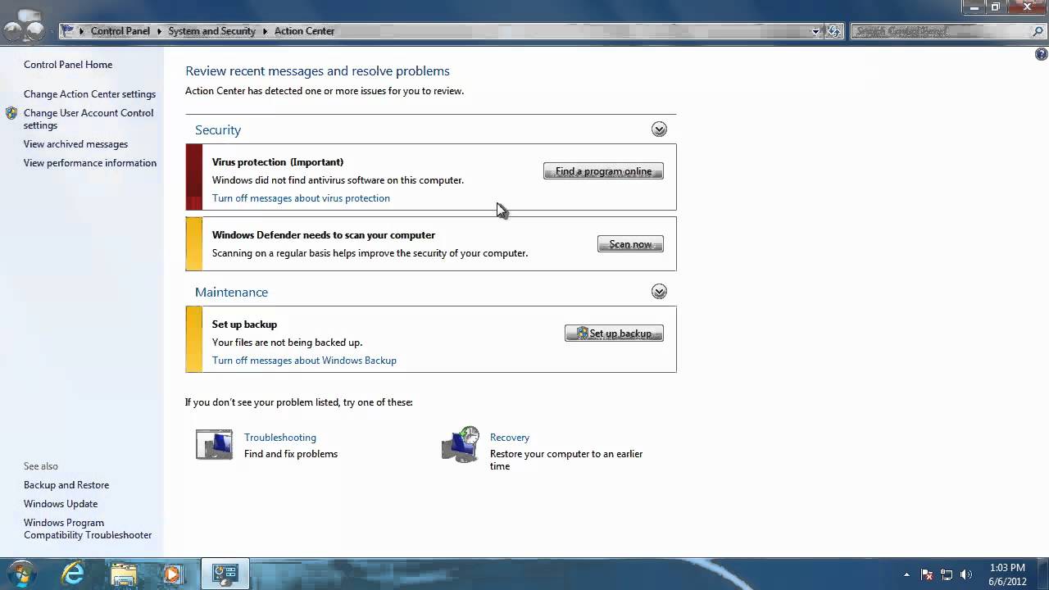Click the Virus protection (Important) title
This screenshot has width=1049, height=590.
pos(278,162)
